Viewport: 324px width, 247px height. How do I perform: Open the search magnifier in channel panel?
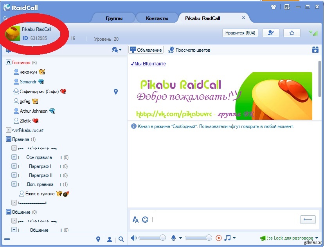(x=121, y=239)
